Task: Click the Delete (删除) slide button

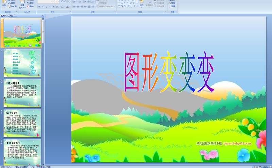Action: point(30,6)
